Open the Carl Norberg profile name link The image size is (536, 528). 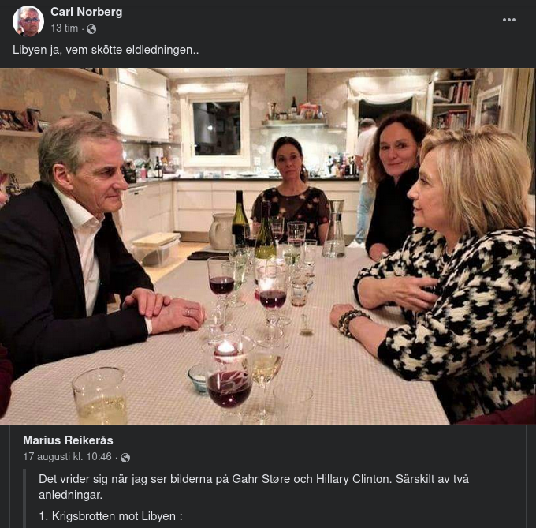(x=86, y=12)
